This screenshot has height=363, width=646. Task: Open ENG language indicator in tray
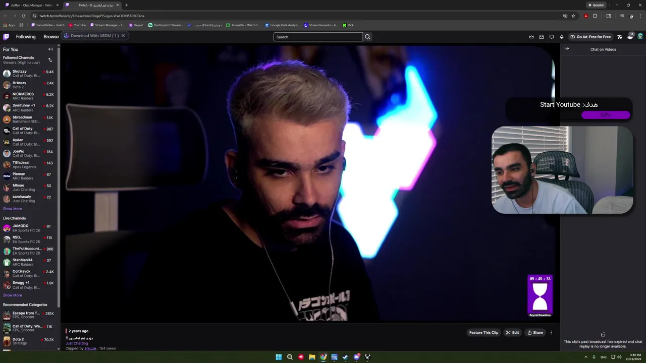pos(604,357)
